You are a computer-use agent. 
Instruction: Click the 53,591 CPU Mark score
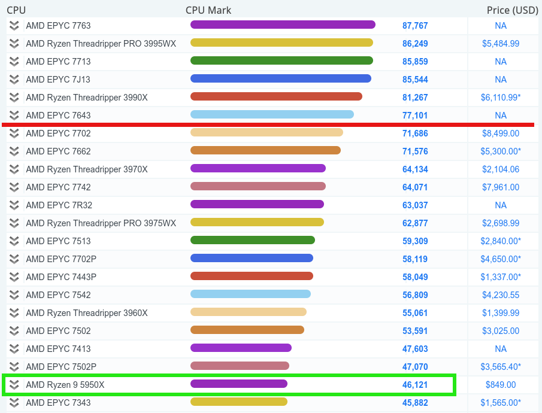(x=415, y=331)
